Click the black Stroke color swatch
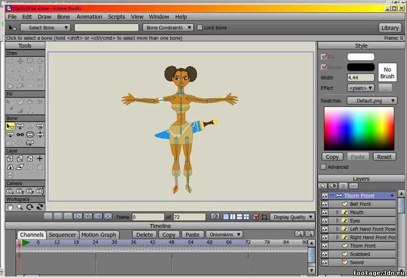The width and height of the screenshot is (407, 278). pyautogui.click(x=361, y=67)
